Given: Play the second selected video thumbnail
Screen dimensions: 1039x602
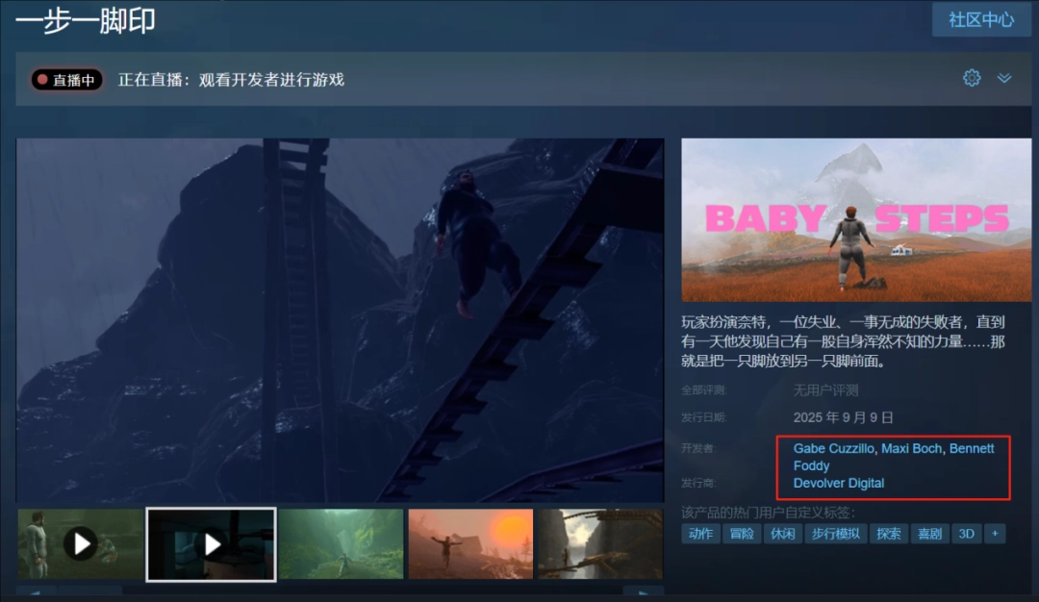Looking at the screenshot, I should pos(211,544).
